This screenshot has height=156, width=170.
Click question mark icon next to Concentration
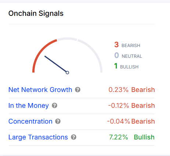(x=58, y=121)
